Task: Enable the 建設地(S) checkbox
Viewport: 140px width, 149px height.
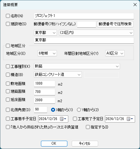Action: 8,24
